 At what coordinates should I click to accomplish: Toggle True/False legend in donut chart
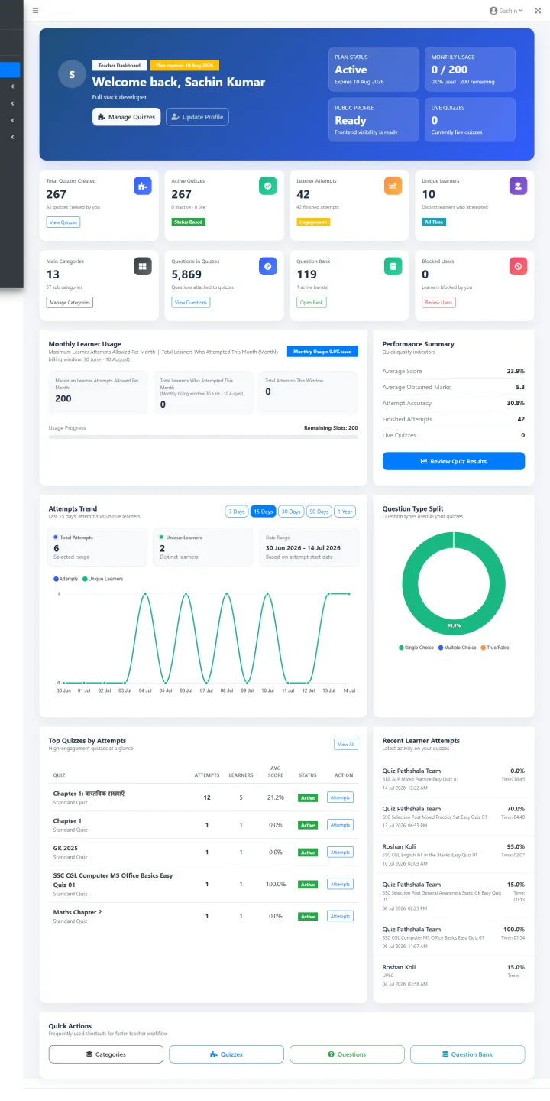coord(495,648)
